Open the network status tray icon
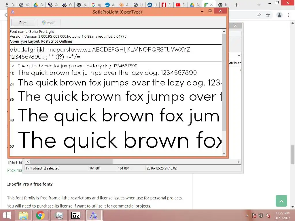This screenshot has width=295, height=221. point(261,216)
